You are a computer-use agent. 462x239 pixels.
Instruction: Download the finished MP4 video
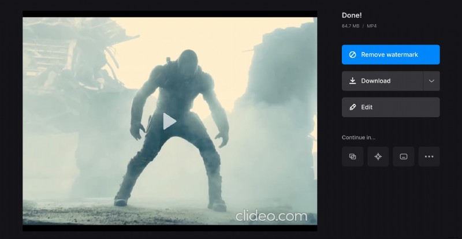click(x=382, y=81)
